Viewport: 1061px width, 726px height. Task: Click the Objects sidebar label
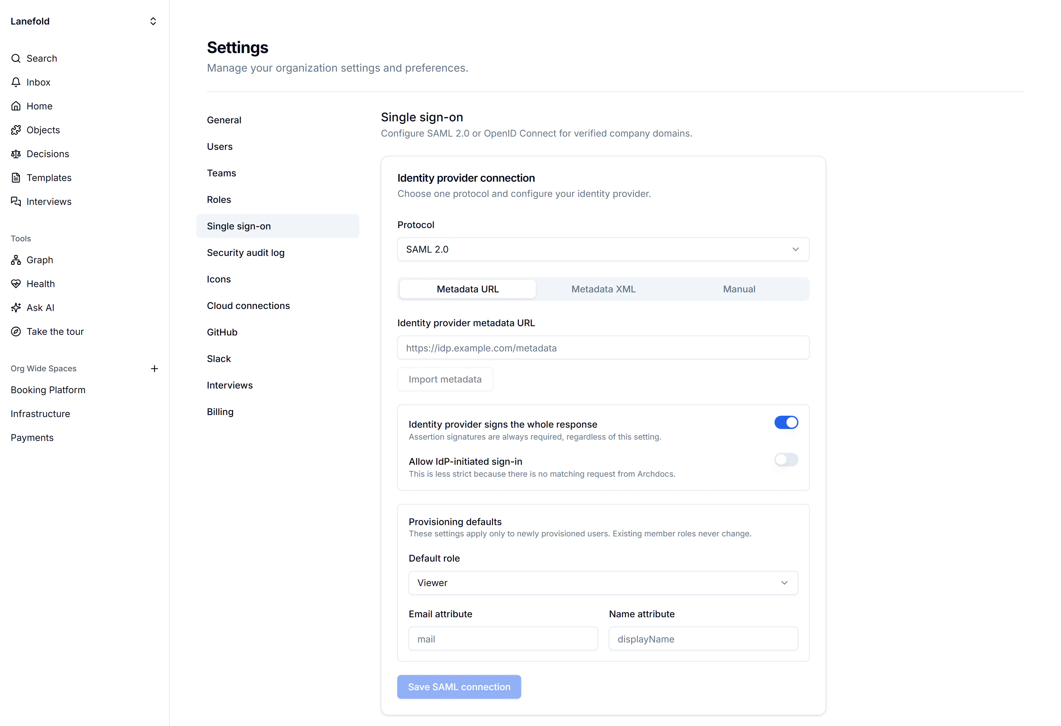[43, 130]
